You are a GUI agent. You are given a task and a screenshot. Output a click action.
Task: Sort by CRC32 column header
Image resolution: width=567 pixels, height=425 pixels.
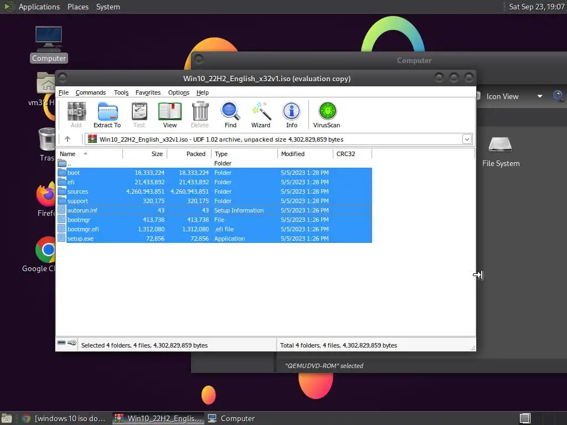click(x=352, y=154)
